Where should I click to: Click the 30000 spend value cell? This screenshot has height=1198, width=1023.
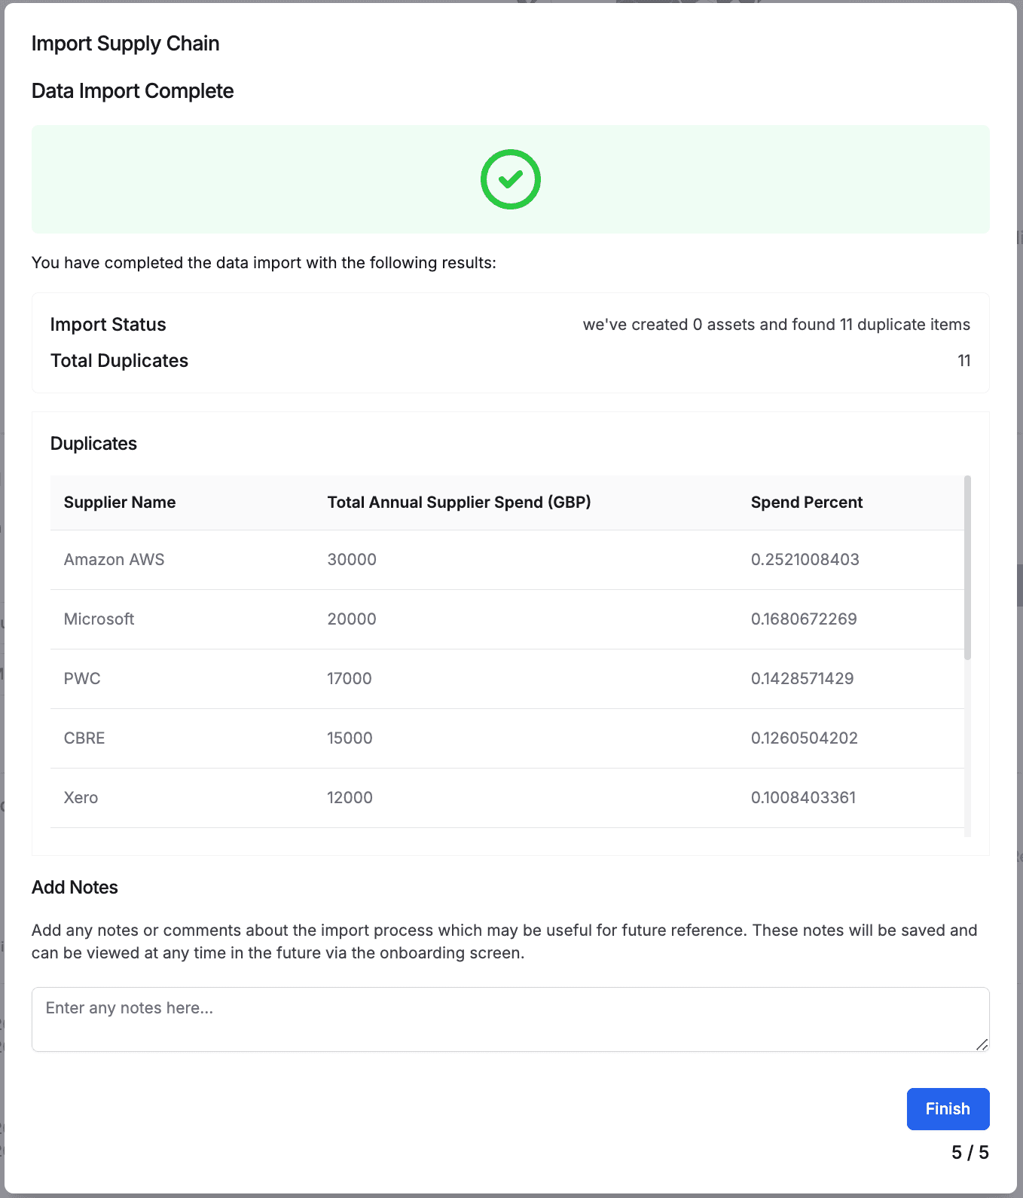tap(352, 560)
